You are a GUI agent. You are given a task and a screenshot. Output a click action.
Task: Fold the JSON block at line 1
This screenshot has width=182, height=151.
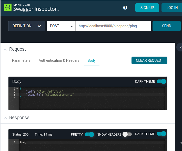[x=17, y=88]
